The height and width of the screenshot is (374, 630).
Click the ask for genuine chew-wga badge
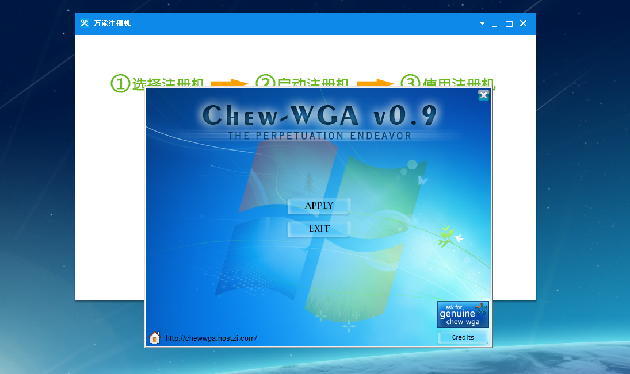(463, 314)
